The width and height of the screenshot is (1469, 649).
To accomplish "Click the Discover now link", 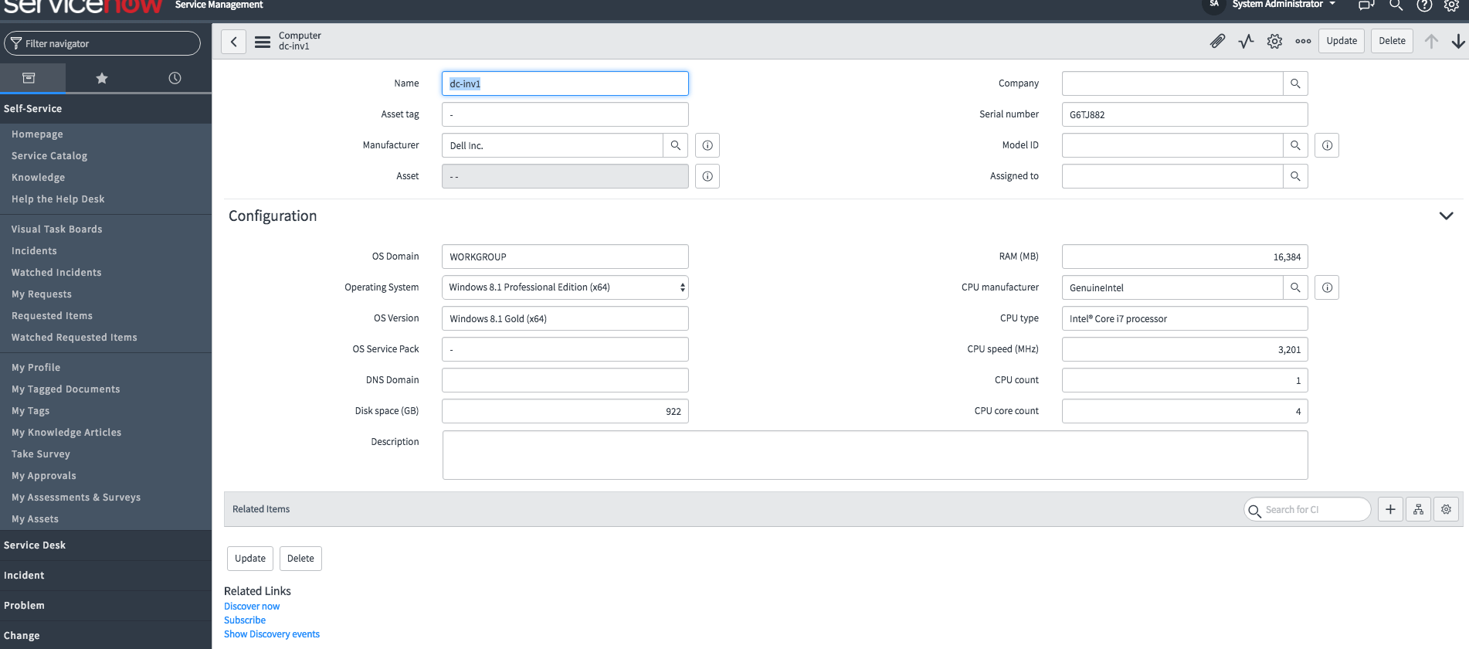I will click(x=252, y=607).
